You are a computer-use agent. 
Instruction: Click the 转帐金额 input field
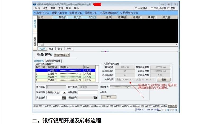tap(87, 92)
